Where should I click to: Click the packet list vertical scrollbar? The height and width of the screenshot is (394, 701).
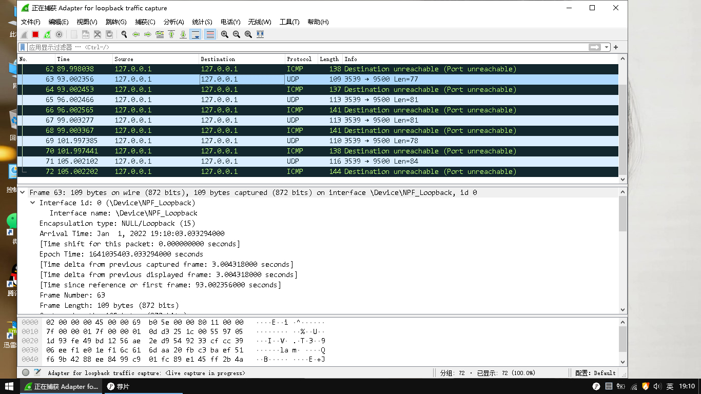(x=623, y=128)
